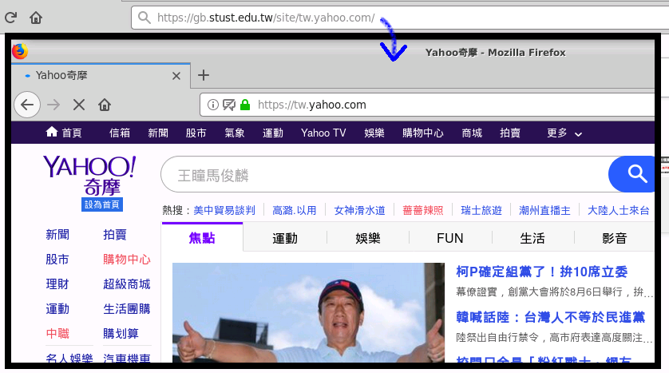Reload the outer browser page

click(10, 18)
